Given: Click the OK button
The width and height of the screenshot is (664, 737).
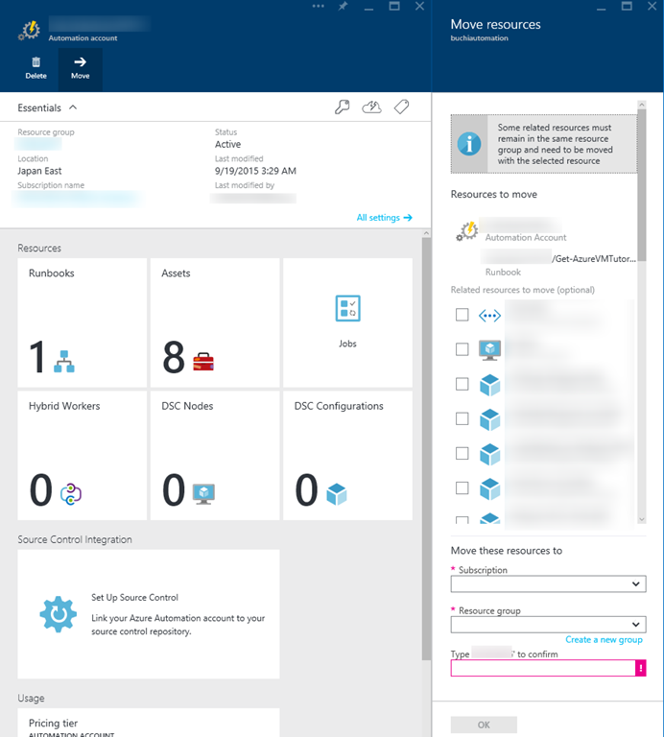Looking at the screenshot, I should (484, 725).
